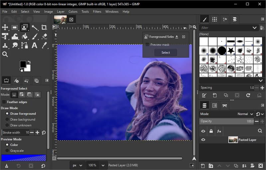Image resolution: width=266 pixels, height=170 pixels.
Task: Increase Stroke width with plus
Action: [37, 132]
